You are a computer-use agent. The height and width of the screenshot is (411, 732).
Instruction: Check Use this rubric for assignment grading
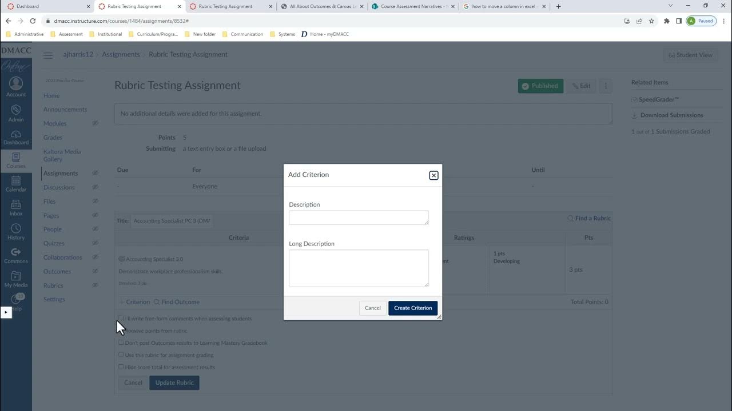click(x=121, y=355)
